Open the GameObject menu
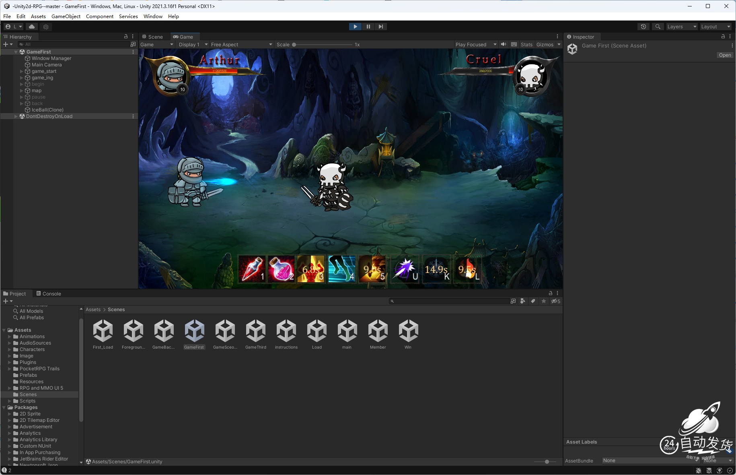The height and width of the screenshot is (475, 736). pos(66,17)
